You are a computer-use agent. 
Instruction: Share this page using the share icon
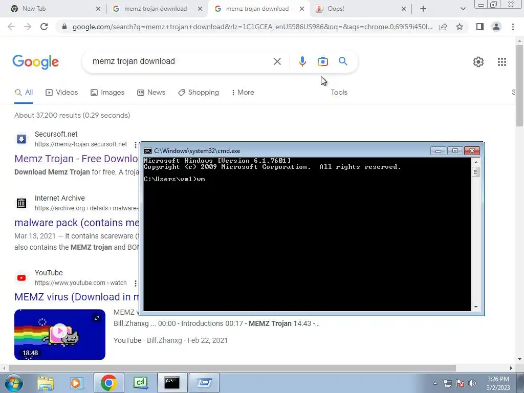point(443,27)
